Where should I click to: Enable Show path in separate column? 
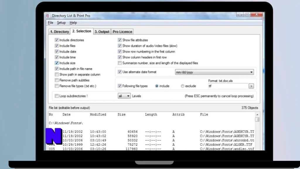[x=57, y=74]
